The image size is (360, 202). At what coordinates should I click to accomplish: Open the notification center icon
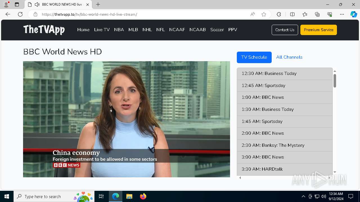point(351,196)
